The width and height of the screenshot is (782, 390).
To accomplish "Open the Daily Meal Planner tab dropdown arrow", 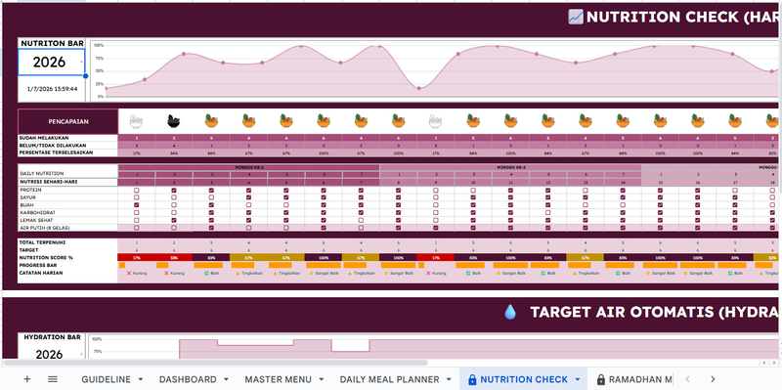I will click(x=449, y=379).
